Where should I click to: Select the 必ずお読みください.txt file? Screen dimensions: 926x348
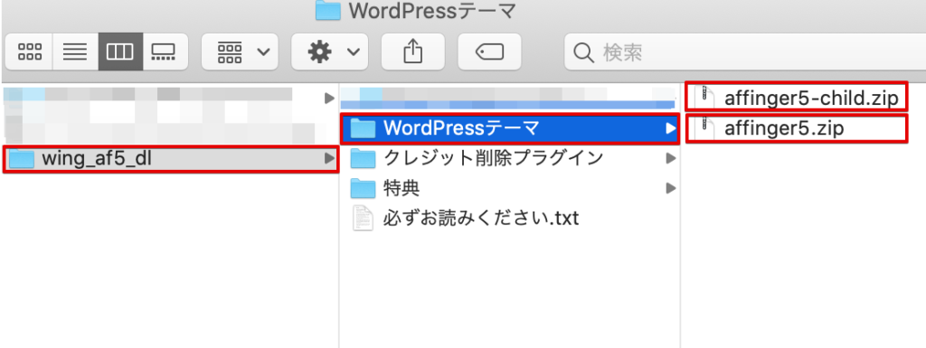coord(510,220)
